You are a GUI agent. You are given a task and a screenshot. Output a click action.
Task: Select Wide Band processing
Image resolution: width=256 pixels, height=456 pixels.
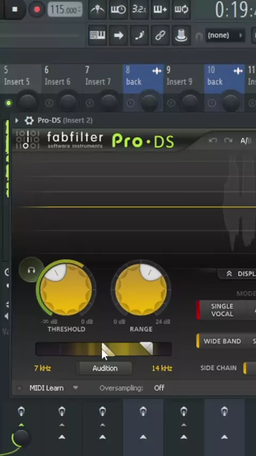[x=222, y=341]
